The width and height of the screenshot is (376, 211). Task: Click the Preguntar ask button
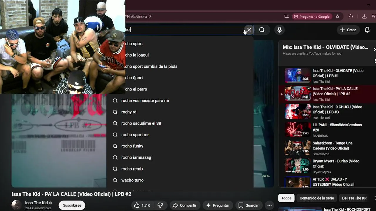(x=217, y=205)
